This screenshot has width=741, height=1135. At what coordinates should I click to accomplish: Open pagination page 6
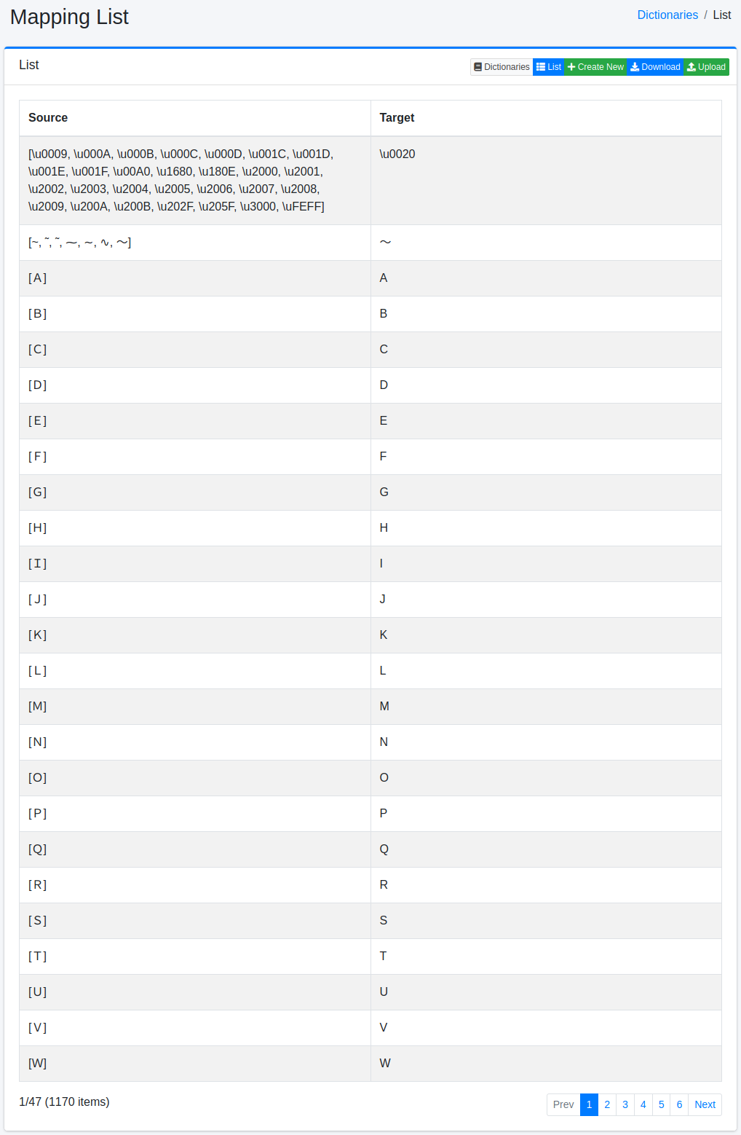pos(679,1104)
